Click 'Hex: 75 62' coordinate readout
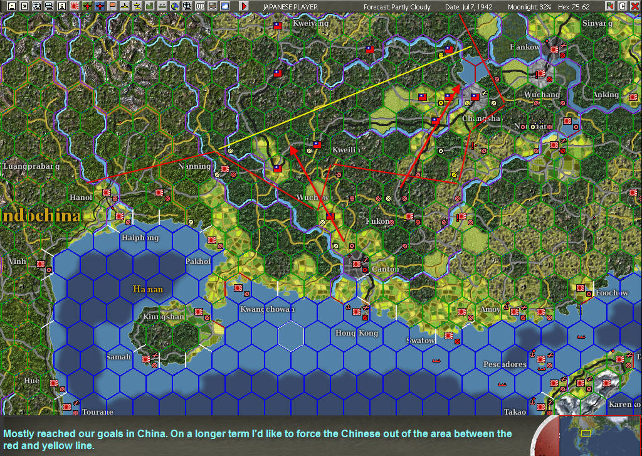This screenshot has width=642, height=456. click(574, 7)
